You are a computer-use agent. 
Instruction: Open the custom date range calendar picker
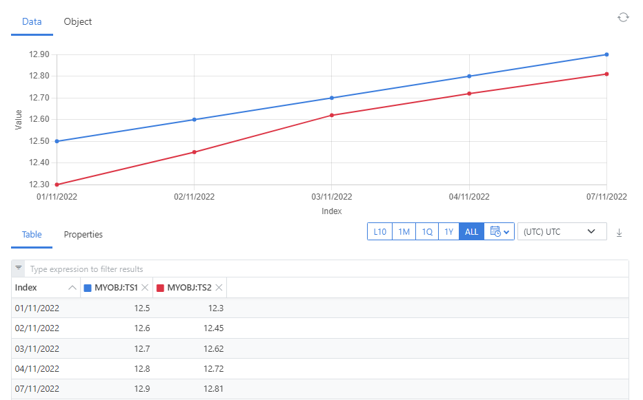499,232
